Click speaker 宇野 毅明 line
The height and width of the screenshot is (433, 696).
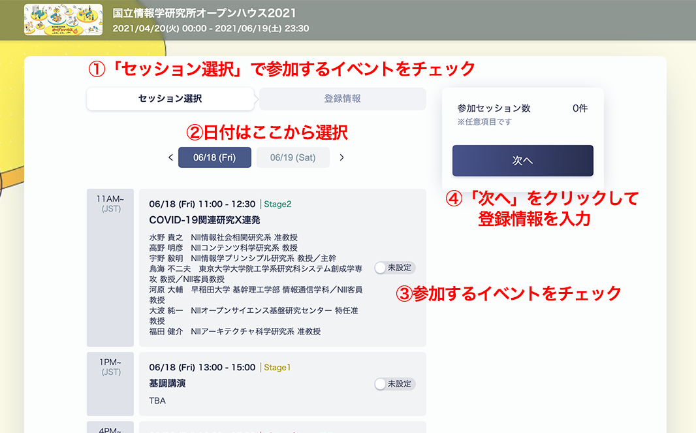click(243, 259)
